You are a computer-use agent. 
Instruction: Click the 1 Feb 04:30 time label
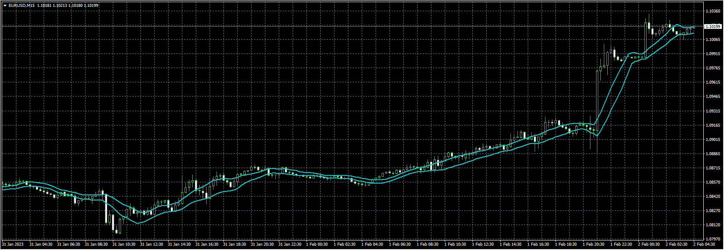tap(372, 244)
